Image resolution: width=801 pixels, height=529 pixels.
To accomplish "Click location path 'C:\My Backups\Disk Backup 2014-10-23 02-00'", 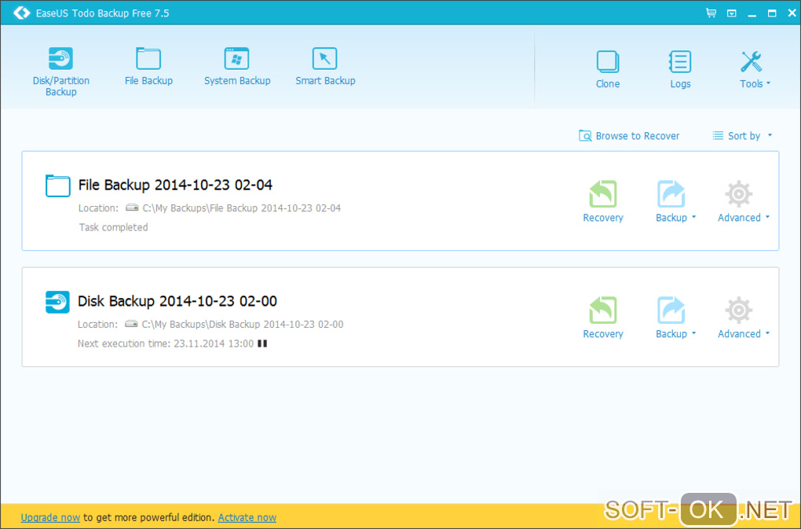I will (x=242, y=324).
